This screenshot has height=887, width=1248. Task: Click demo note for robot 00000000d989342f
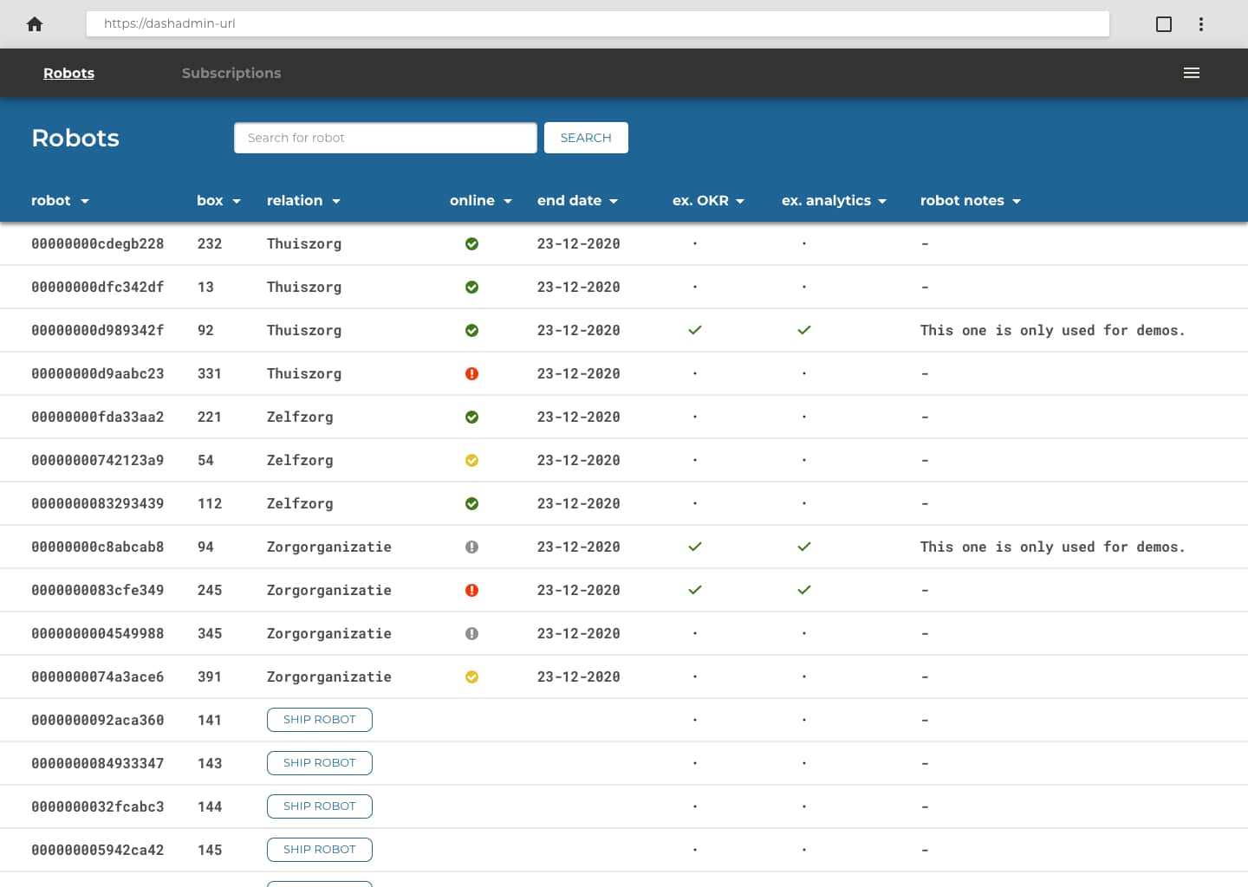pos(1052,330)
